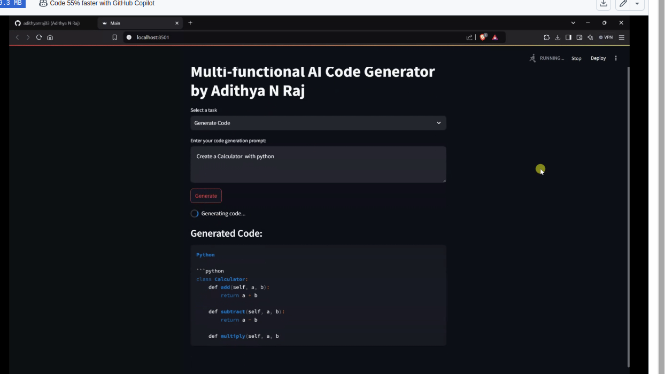Open the dropdown arrow beside pencil icon

(x=637, y=4)
